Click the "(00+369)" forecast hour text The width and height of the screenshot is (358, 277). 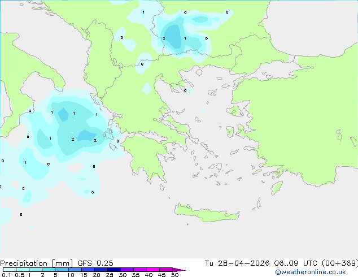[x=340, y=263]
